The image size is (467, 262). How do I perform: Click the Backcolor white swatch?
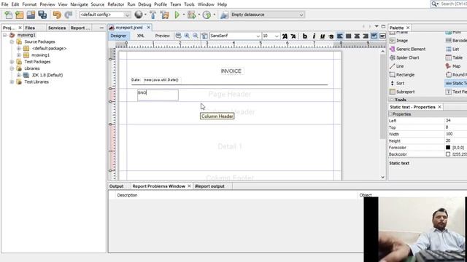tap(448, 154)
